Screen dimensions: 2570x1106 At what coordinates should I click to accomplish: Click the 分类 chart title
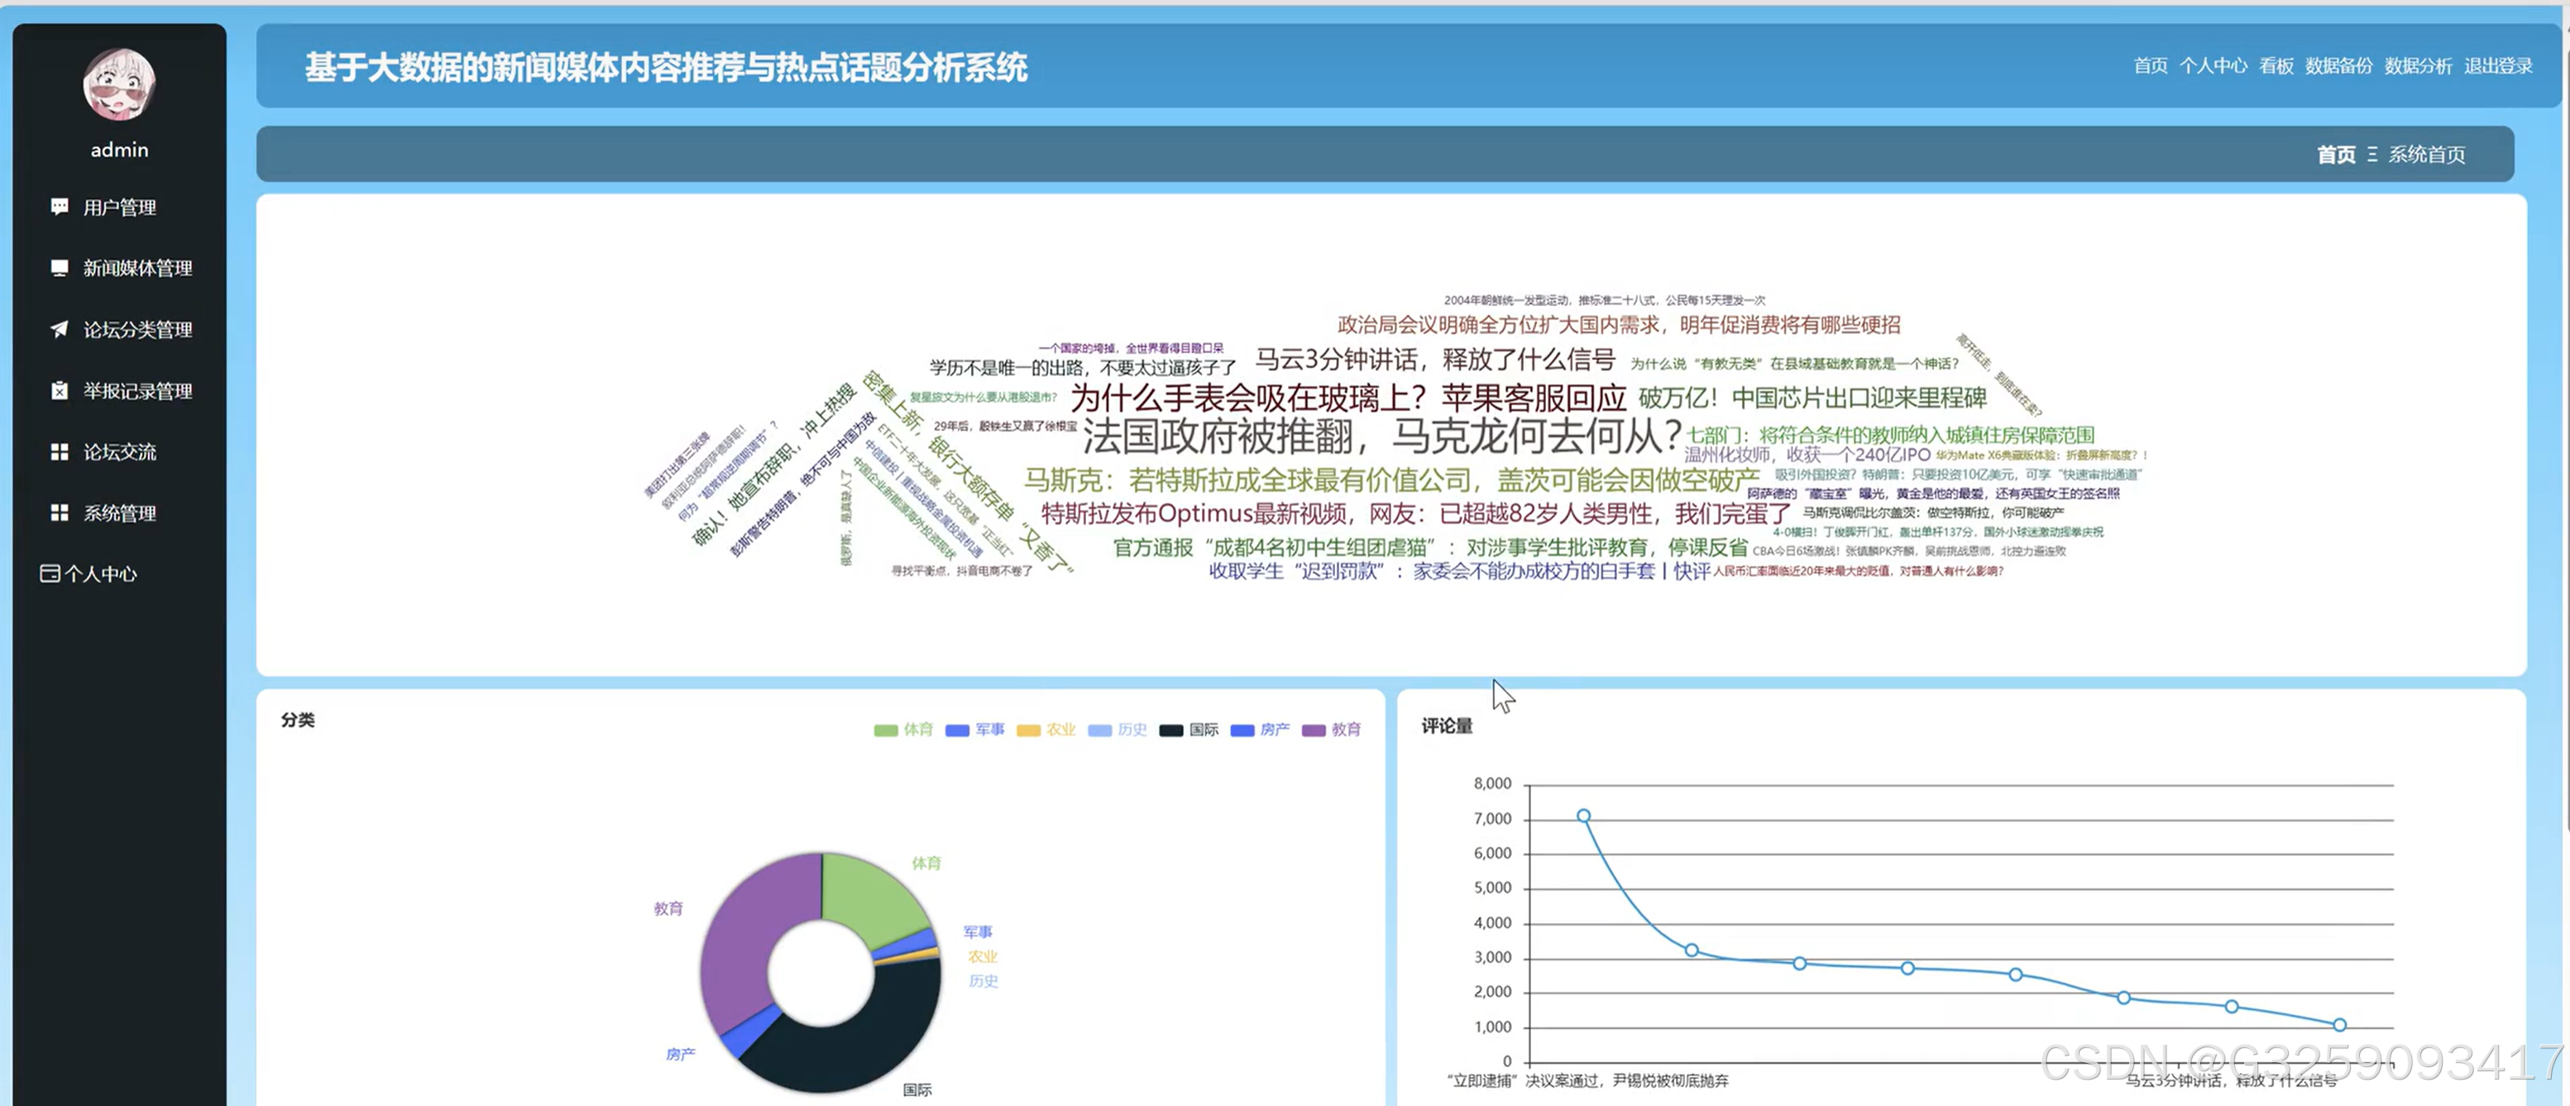(x=297, y=720)
